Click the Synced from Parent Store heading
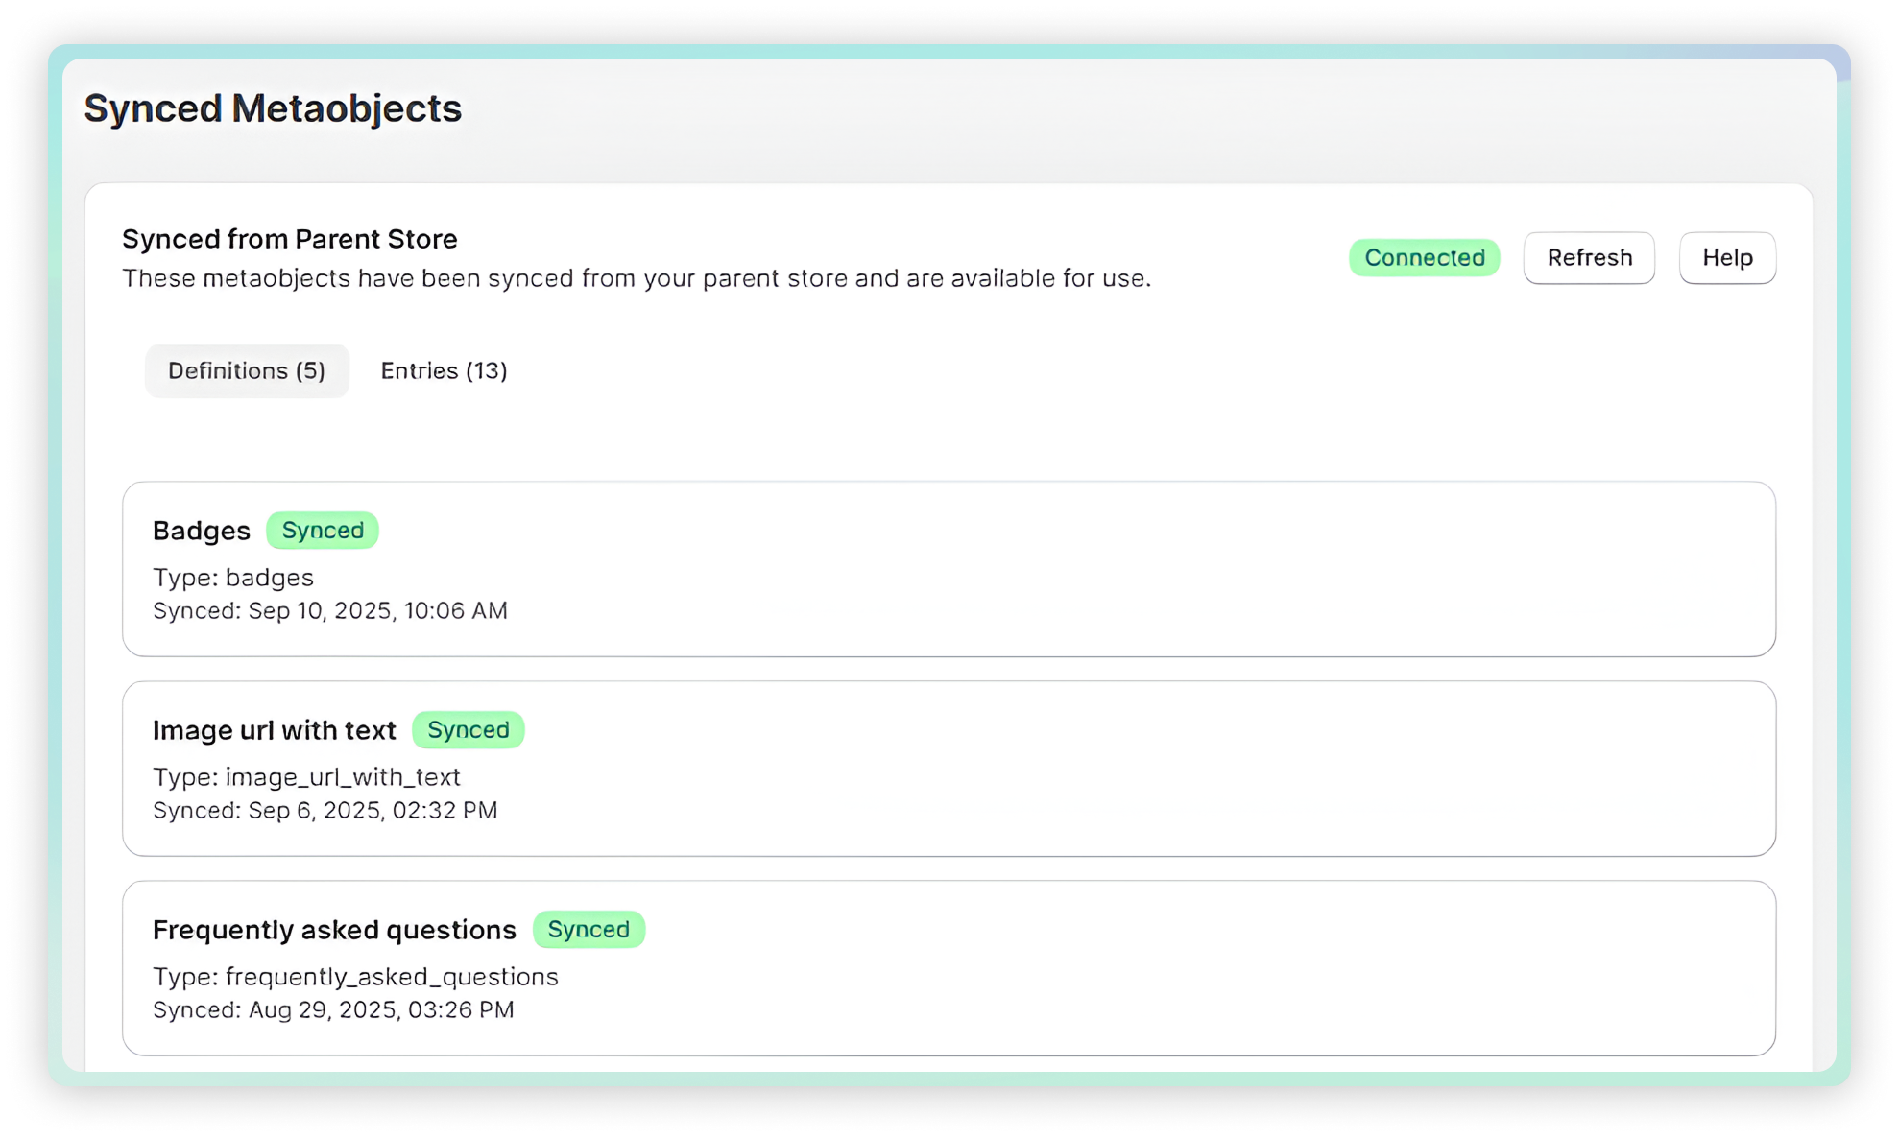Viewport: 1899px width, 1138px height. click(x=289, y=239)
